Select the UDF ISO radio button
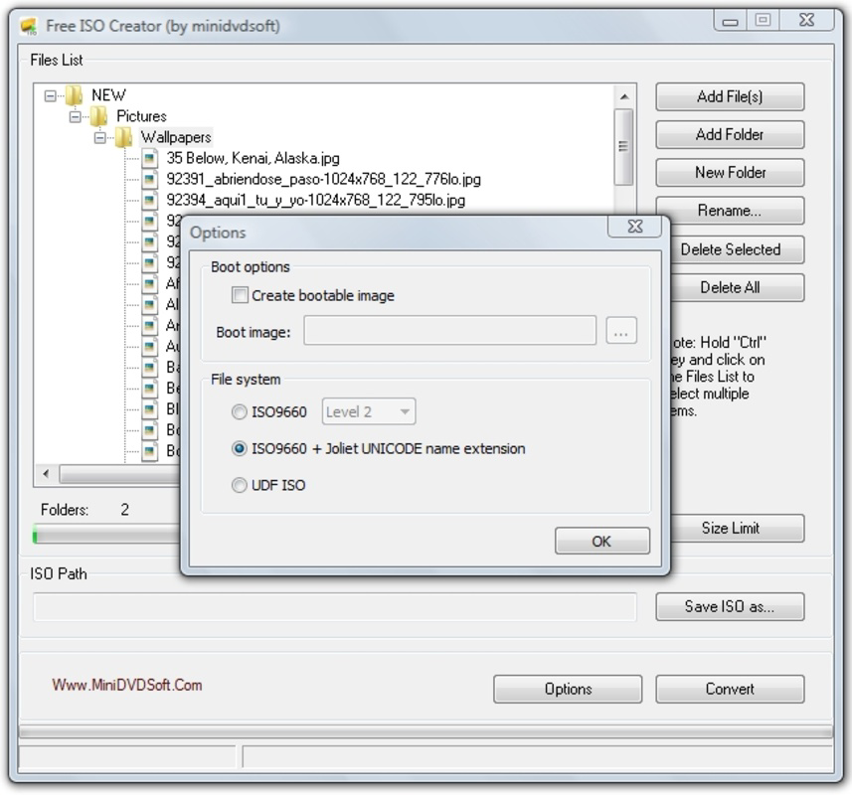 pyautogui.click(x=239, y=484)
